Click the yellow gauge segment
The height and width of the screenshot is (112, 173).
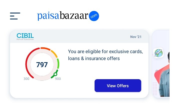54,53
